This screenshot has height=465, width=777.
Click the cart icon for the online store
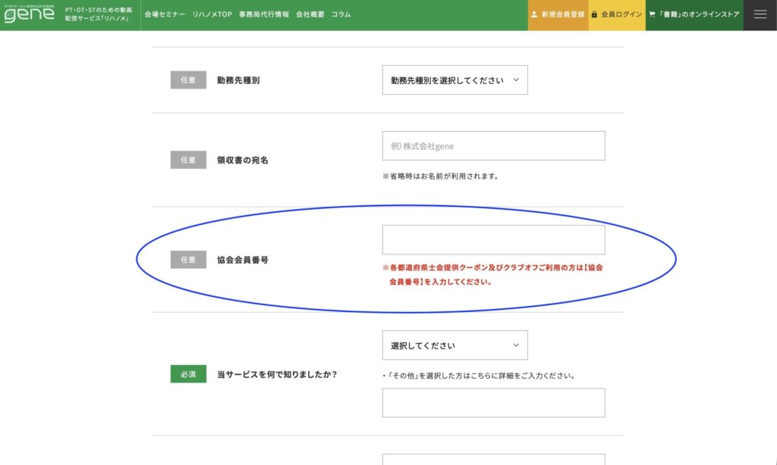(x=652, y=14)
